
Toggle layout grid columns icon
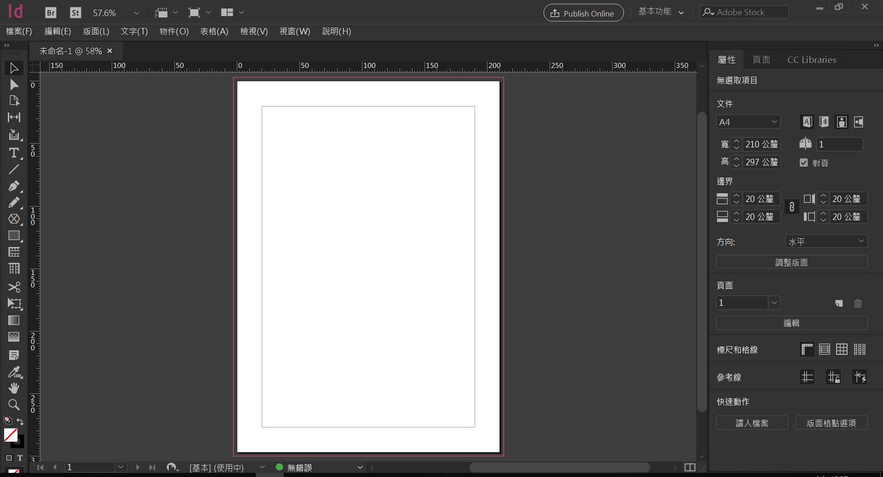[x=860, y=349]
